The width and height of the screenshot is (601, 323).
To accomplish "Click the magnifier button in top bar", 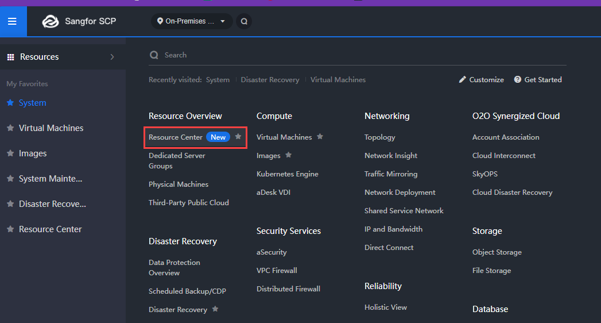I will point(244,21).
